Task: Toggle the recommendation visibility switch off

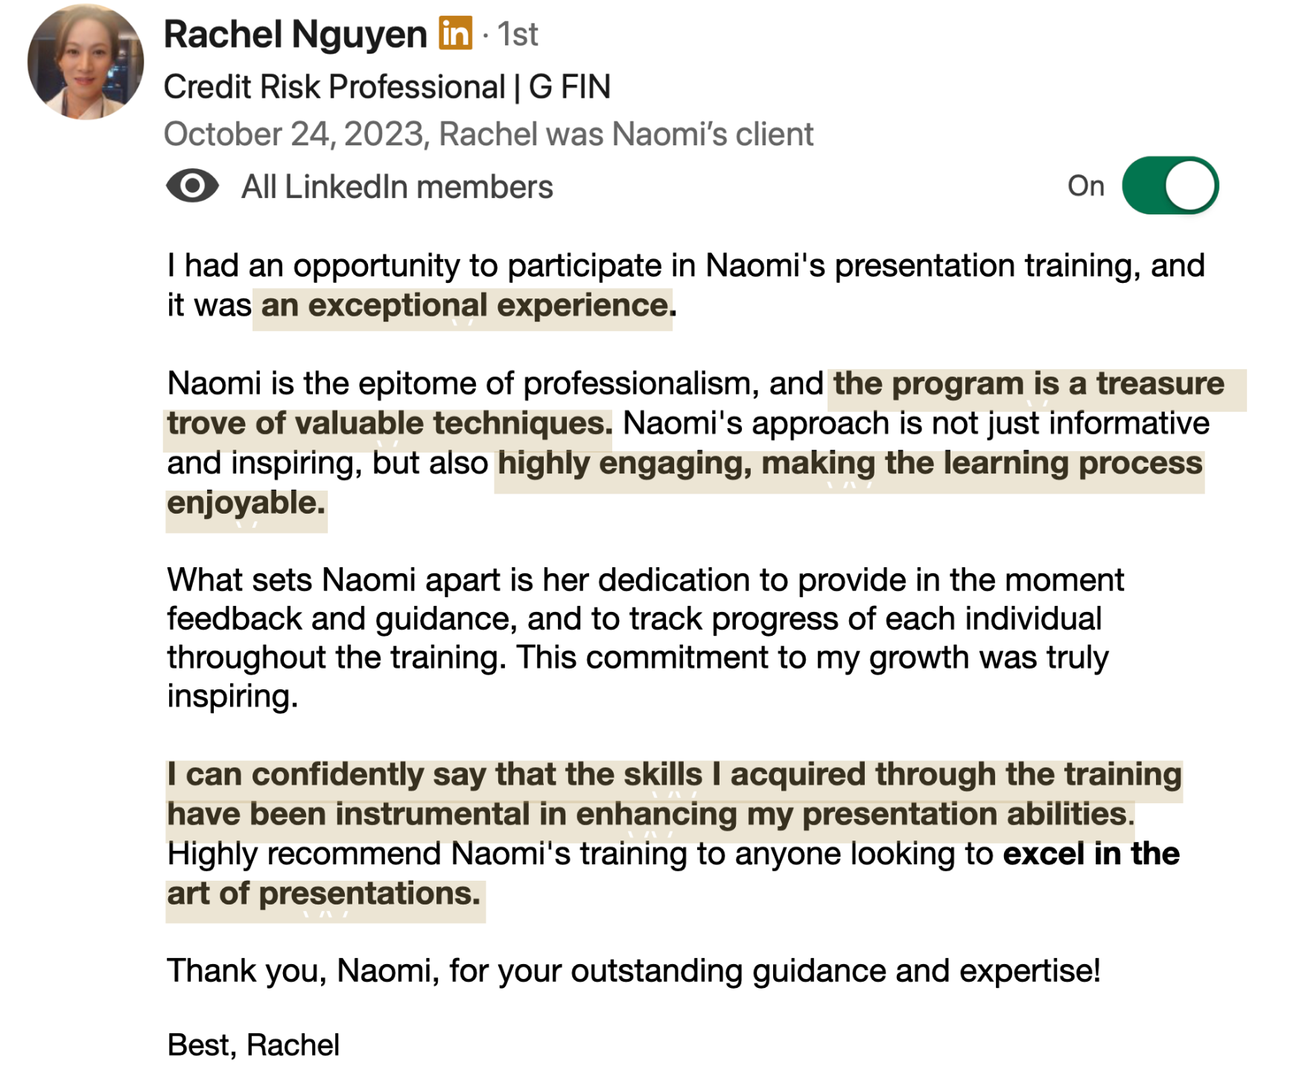Action: click(1169, 185)
